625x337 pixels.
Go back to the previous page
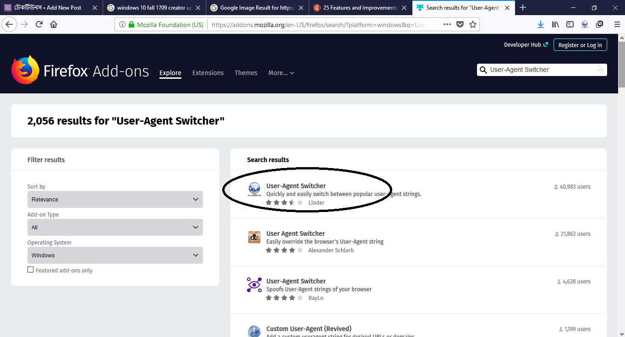pos(10,25)
